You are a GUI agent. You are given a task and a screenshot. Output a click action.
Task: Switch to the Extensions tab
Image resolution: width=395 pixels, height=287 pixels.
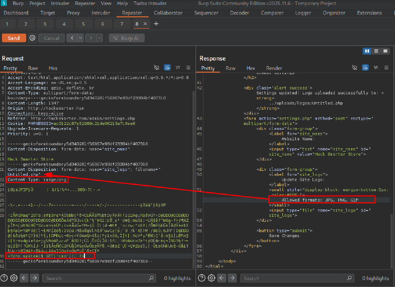369,13
